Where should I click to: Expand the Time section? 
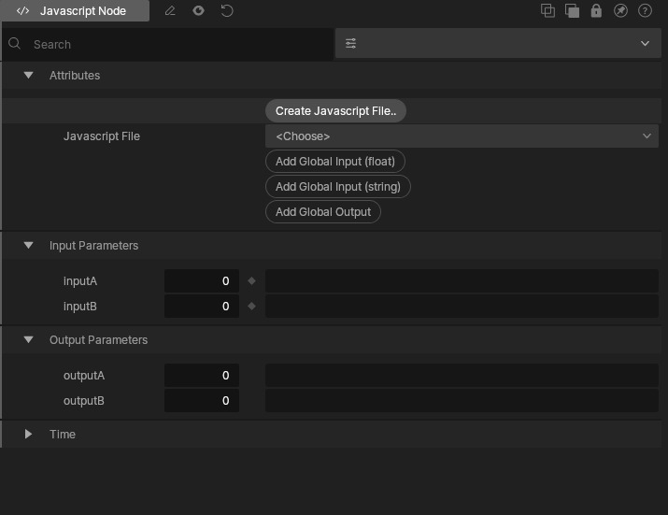[x=28, y=435]
